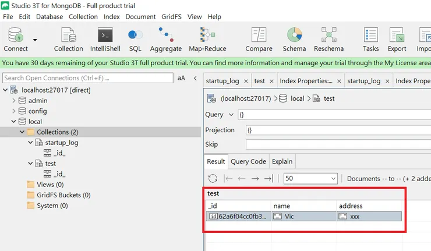The width and height of the screenshot is (431, 251).
Task: Switch to the Query Code tab
Action: (x=248, y=161)
